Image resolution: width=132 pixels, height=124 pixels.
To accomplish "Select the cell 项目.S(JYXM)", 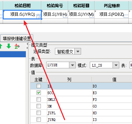I will click(x=81, y=14).
